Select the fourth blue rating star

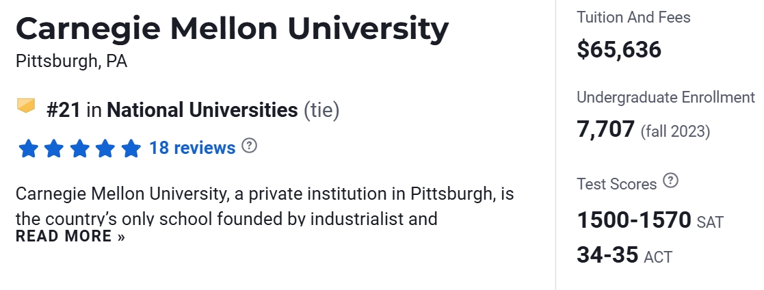tap(105, 148)
